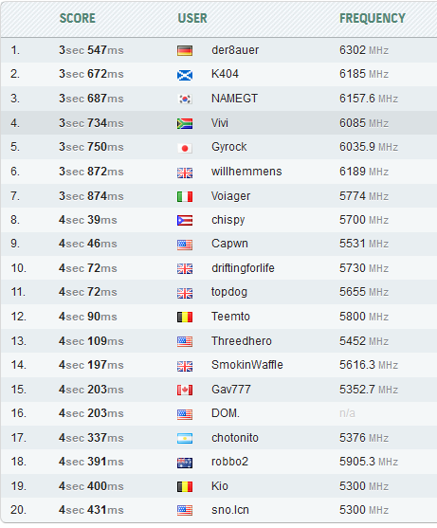Click the South Korean flag by NAMEGT
This screenshot has height=528, width=437.
[185, 99]
